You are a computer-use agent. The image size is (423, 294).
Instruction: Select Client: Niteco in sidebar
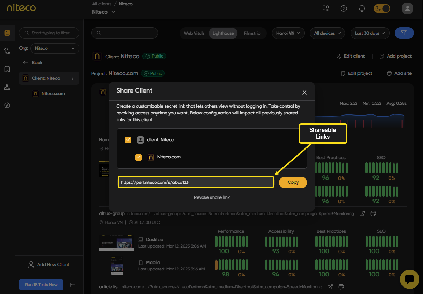tap(49, 78)
